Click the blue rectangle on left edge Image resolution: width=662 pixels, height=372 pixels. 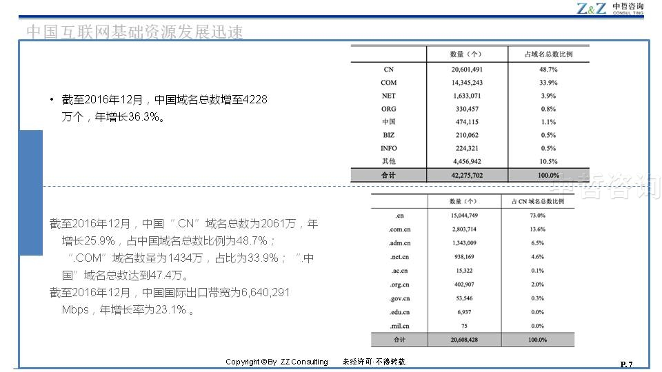coord(30,192)
